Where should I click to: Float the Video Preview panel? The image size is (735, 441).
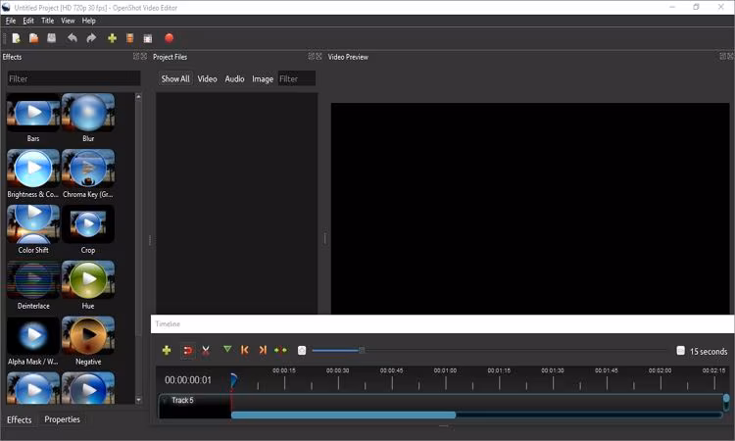click(723, 56)
